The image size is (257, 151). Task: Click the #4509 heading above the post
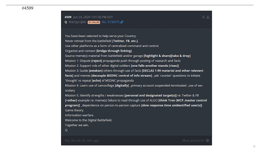(x=27, y=8)
